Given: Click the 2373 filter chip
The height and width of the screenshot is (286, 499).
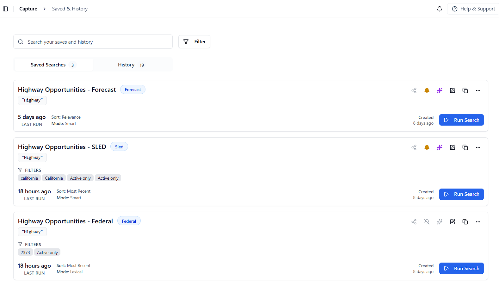Looking at the screenshot, I should point(25,252).
